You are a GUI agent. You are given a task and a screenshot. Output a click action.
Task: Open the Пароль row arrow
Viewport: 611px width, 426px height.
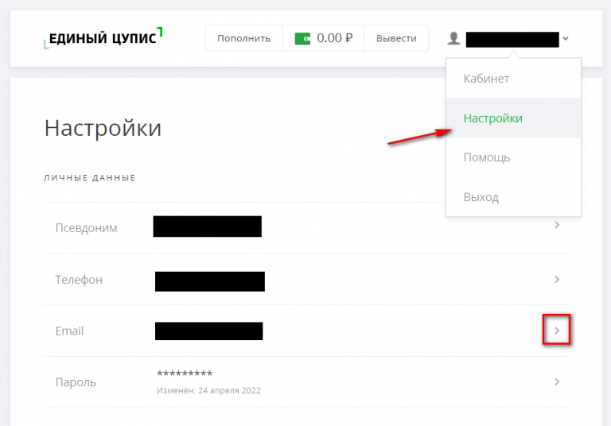(557, 381)
